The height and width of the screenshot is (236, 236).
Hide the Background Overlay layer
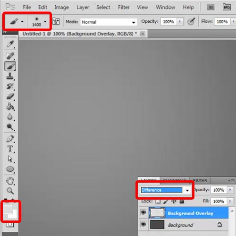point(143,213)
